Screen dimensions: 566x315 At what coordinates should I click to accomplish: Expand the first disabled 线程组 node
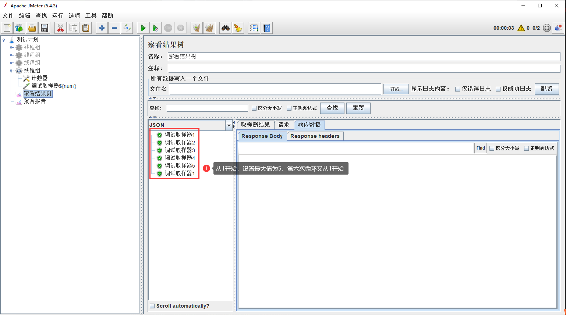pos(11,47)
